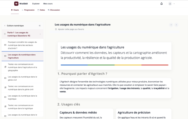188x119 pixels.
Task: Click the multicolor progress bar
Action: tap(114, 65)
